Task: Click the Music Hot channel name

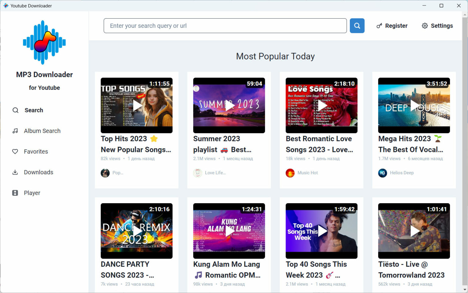Action: pos(307,173)
